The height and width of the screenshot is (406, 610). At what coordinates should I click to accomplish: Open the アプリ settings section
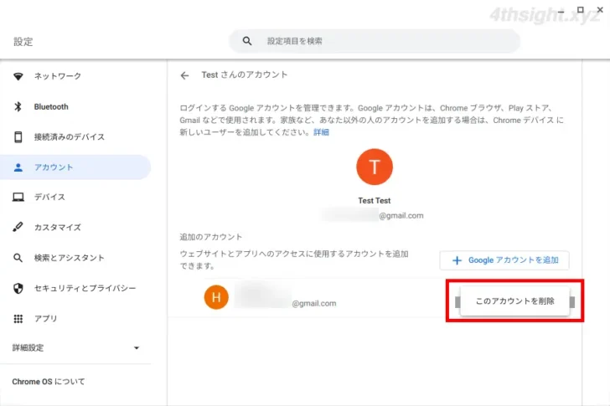[x=45, y=319]
